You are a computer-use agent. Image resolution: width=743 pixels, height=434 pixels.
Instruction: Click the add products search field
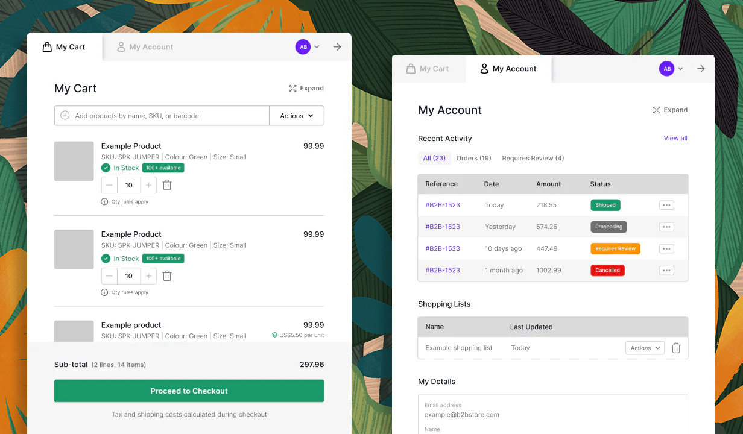click(169, 116)
